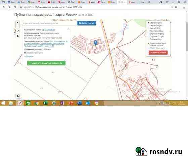The width and height of the screenshot is (188, 161).
Task: Click the Найти участок search button
Action: pos(87,23)
